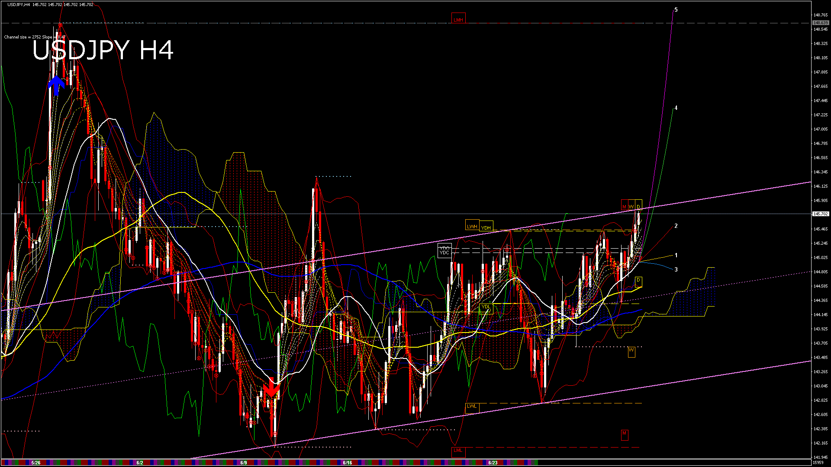The image size is (831, 467).
Task: Select forecast curve label 3
Action: (676, 269)
